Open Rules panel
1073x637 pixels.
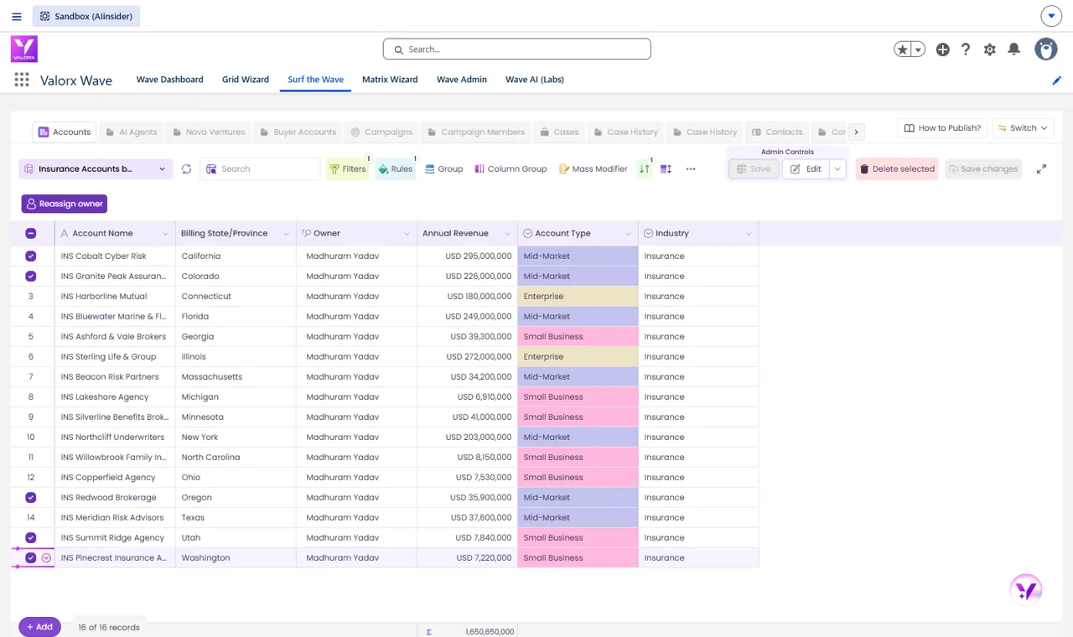pyautogui.click(x=395, y=168)
